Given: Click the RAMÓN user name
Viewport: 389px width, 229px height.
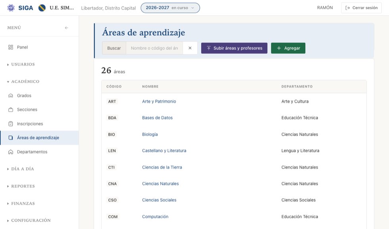Looking at the screenshot, I should 325,8.
